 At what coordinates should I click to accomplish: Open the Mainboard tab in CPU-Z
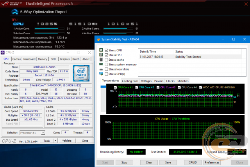pyautogui.click(x=29, y=59)
